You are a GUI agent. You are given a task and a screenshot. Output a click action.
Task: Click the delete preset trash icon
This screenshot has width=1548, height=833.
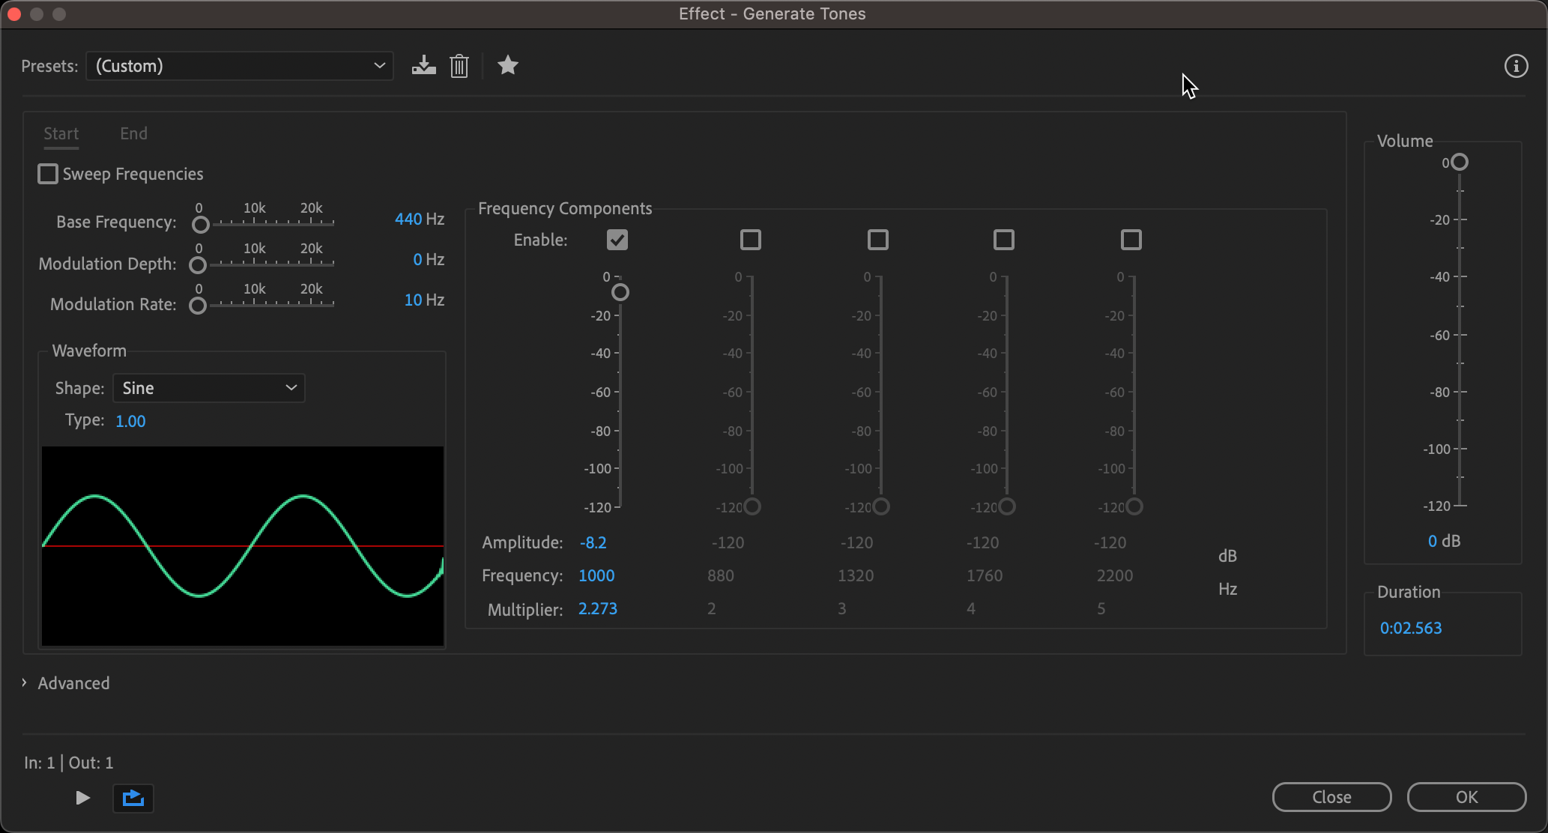pos(459,66)
